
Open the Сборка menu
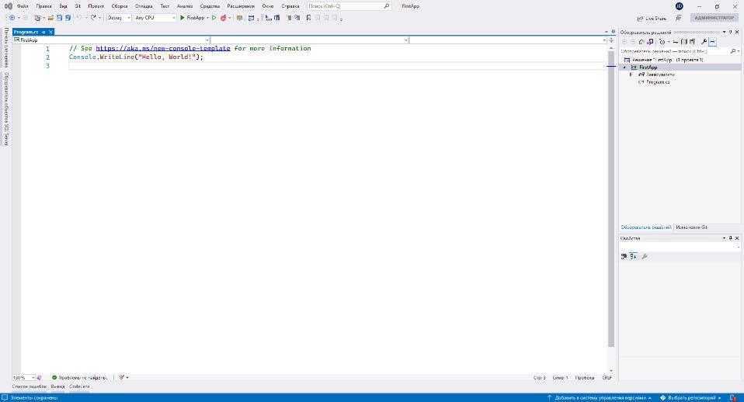[x=119, y=5]
